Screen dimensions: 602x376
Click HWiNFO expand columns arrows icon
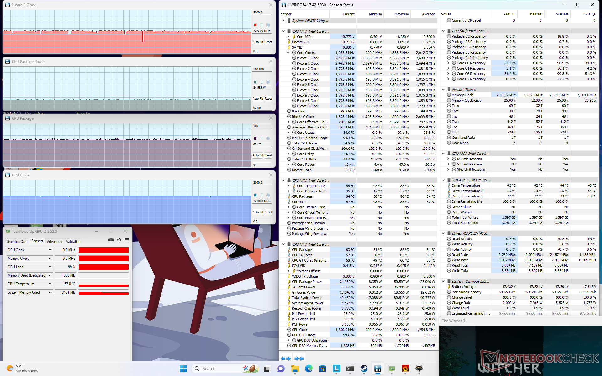(285, 358)
